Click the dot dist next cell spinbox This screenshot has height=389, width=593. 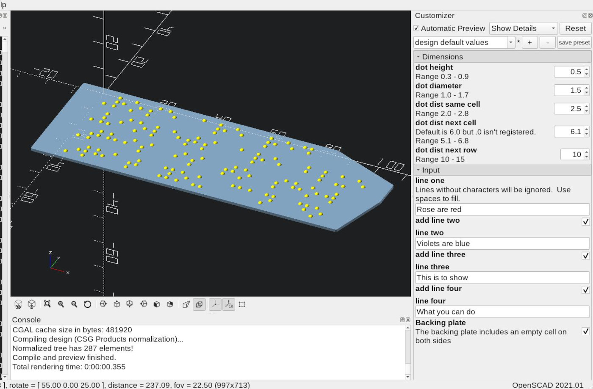pos(571,132)
